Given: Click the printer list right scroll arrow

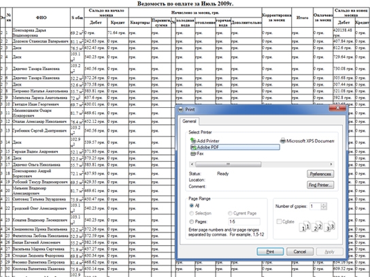Looking at the screenshot, I should [x=331, y=164].
